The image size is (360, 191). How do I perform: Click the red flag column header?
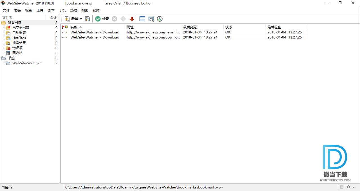click(x=63, y=27)
